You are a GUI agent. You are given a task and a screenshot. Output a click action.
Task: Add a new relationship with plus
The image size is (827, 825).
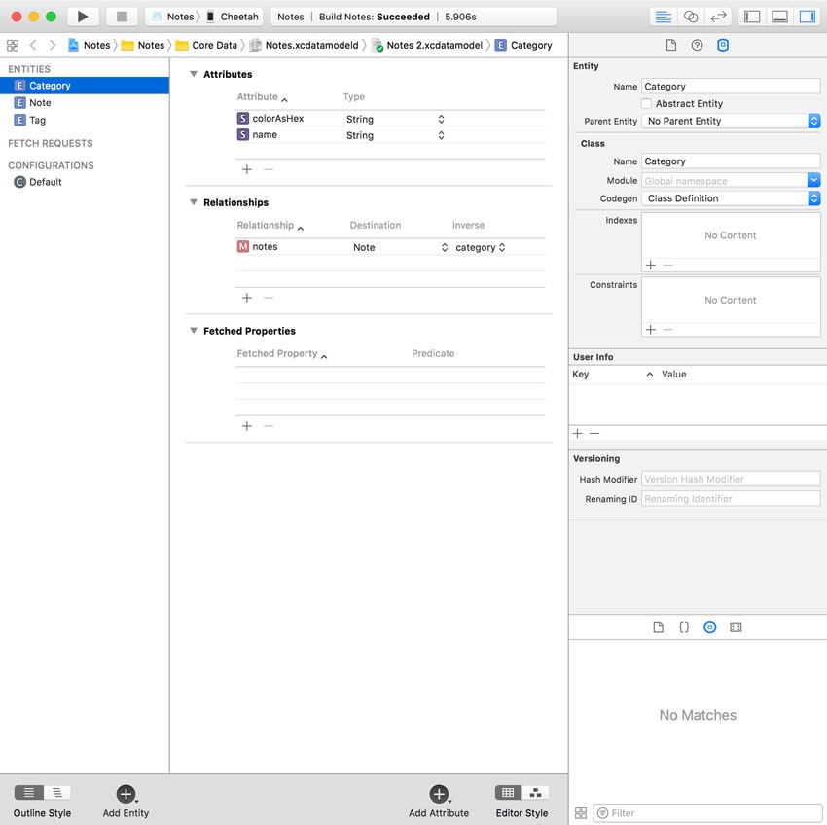coord(247,298)
